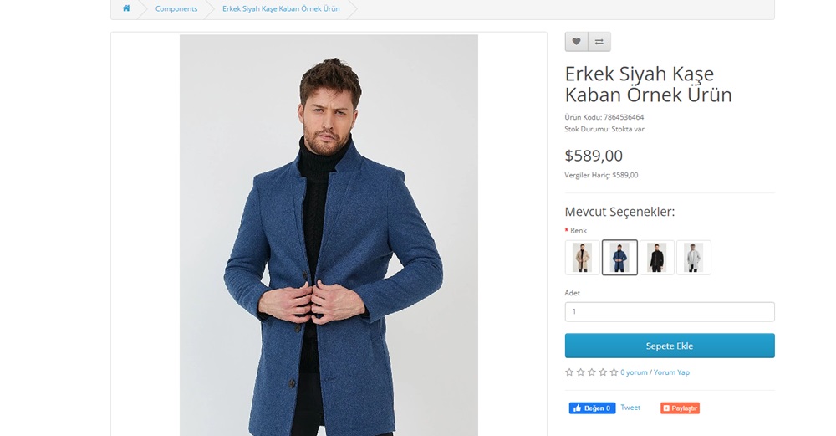Click the compare product arrows icon
The image size is (836, 436).
[599, 42]
